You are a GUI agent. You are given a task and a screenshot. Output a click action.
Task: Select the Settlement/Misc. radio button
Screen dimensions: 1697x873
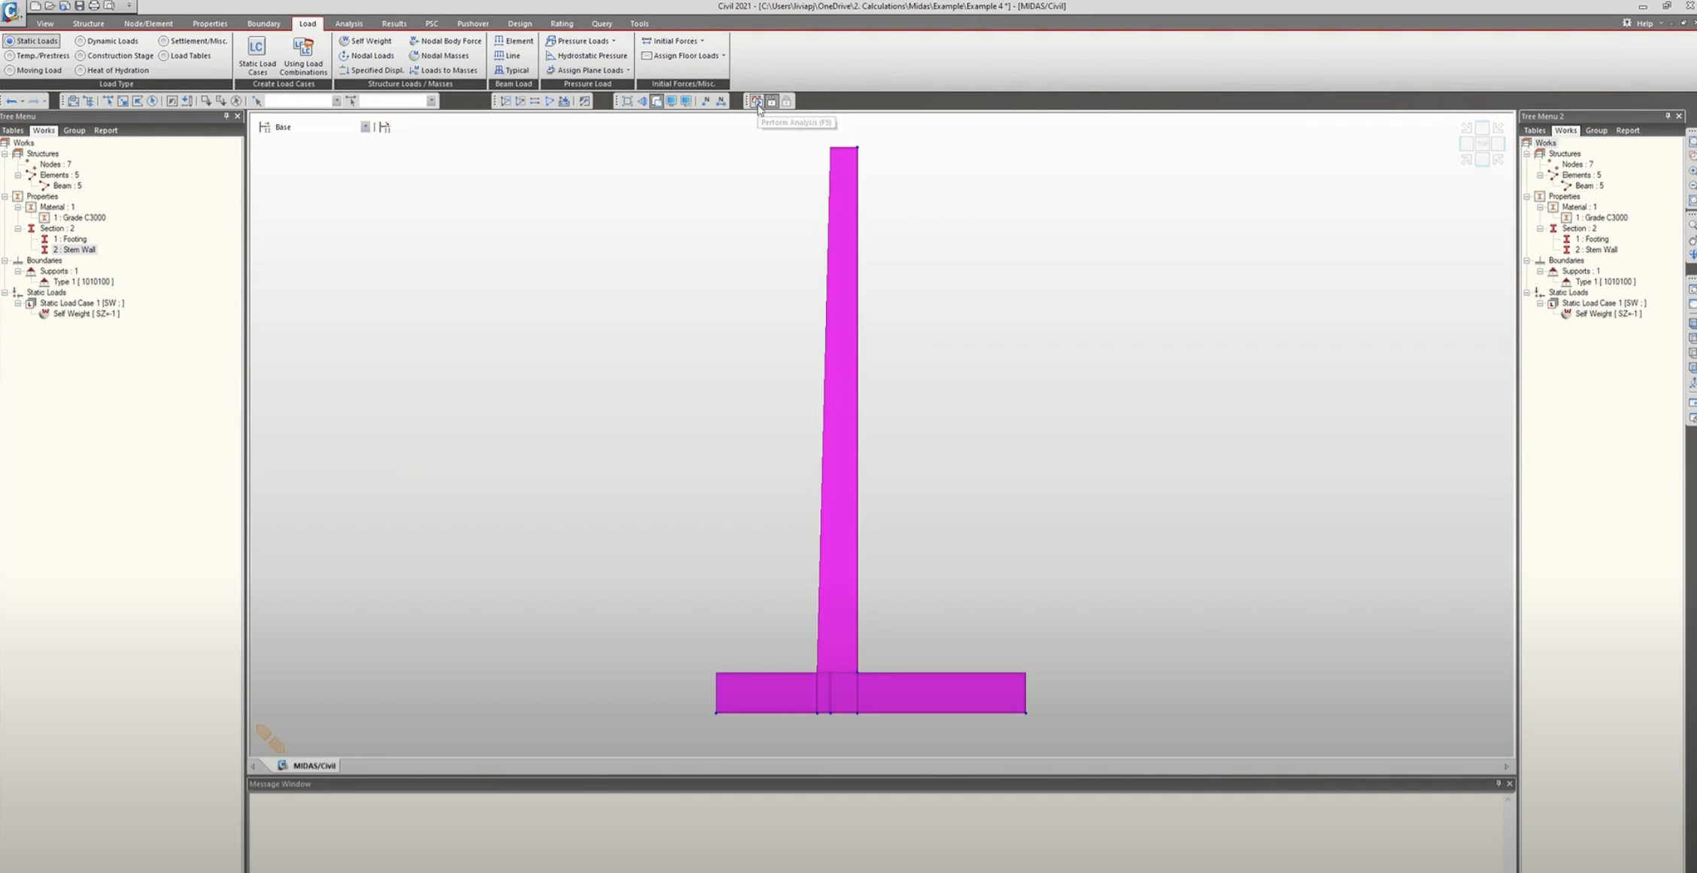pos(193,41)
